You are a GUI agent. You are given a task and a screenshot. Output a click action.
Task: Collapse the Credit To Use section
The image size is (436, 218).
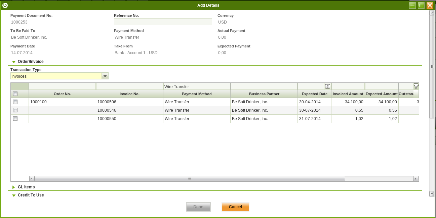tap(14, 195)
